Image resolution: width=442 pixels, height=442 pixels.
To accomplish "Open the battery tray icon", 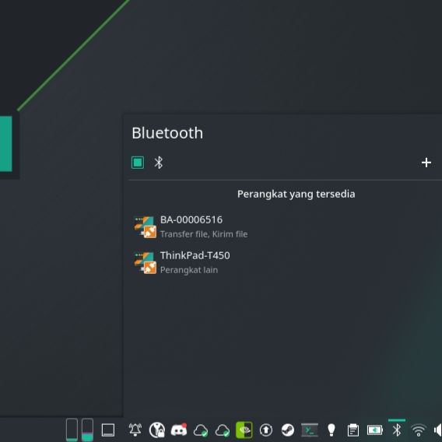I will [374, 430].
